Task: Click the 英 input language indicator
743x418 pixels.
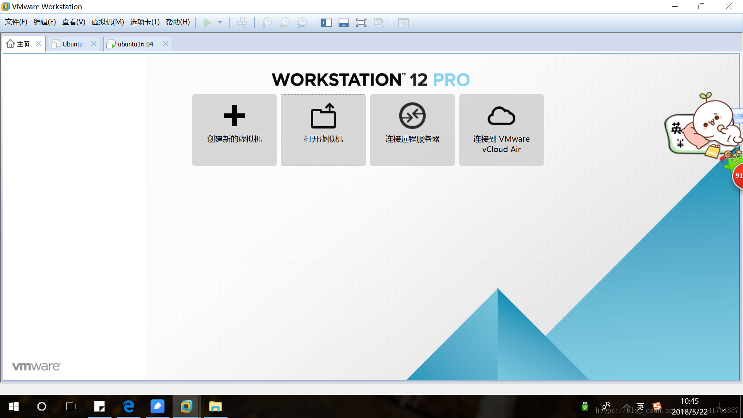Action: click(640, 406)
